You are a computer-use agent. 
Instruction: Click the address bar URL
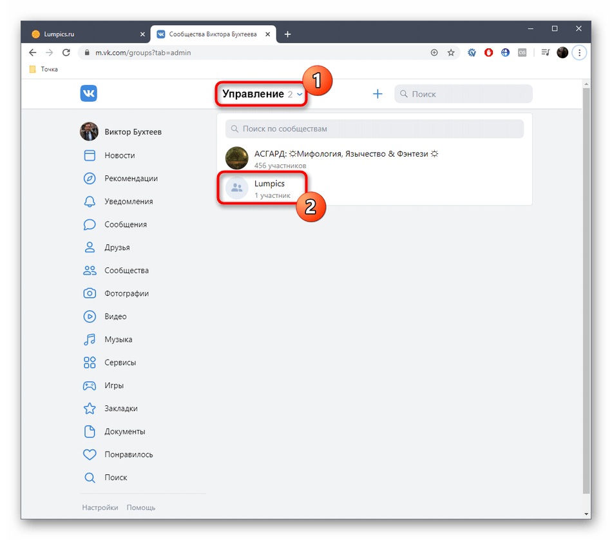point(143,52)
